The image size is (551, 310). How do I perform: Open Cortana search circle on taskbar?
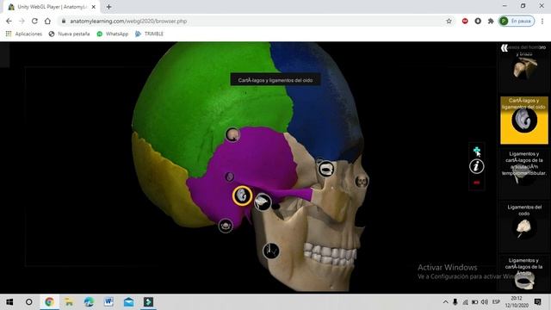pyautogui.click(x=29, y=302)
